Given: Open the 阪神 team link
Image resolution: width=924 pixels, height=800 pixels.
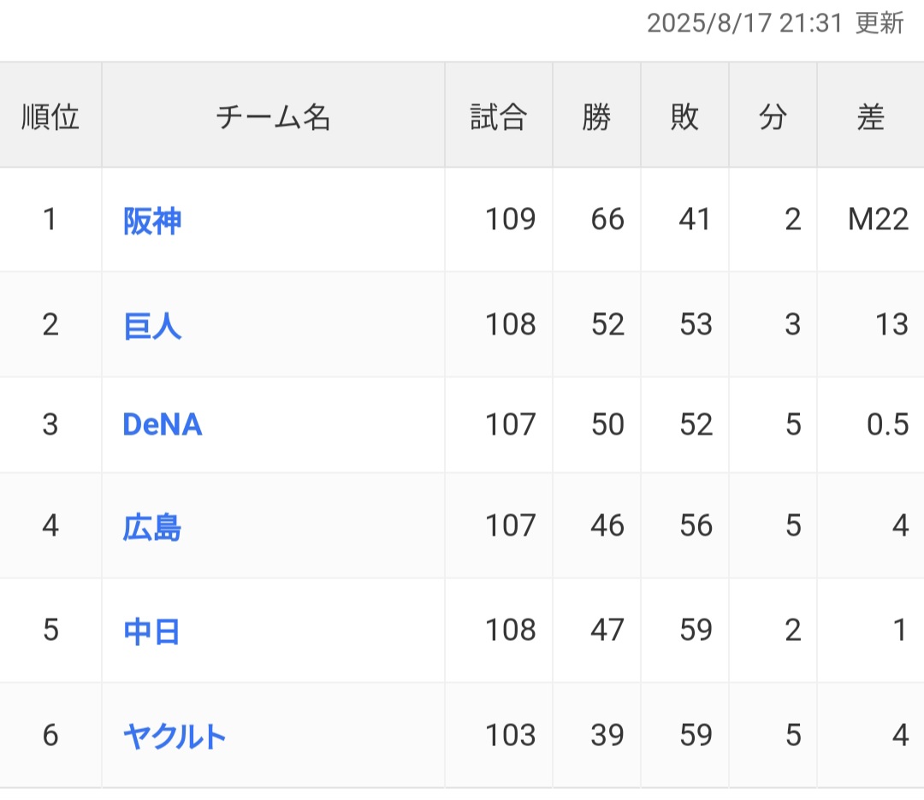Looking at the screenshot, I should click(152, 221).
